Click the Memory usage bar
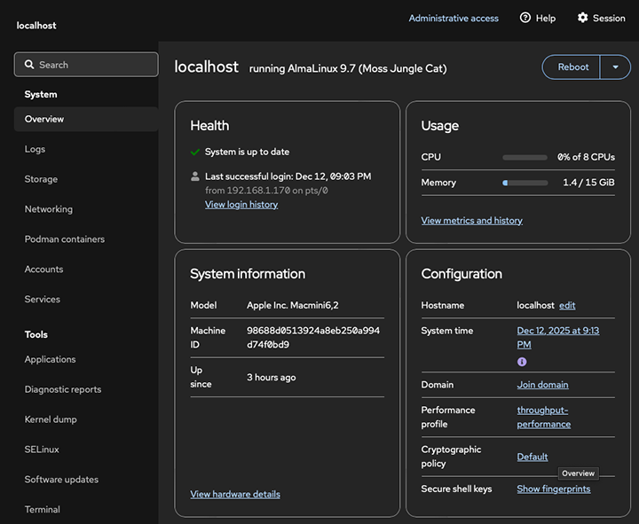 (525, 183)
